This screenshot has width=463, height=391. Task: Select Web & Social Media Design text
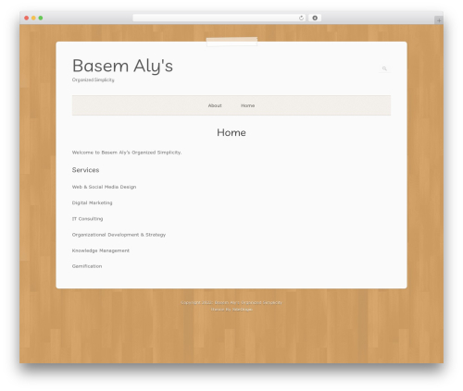pos(104,187)
